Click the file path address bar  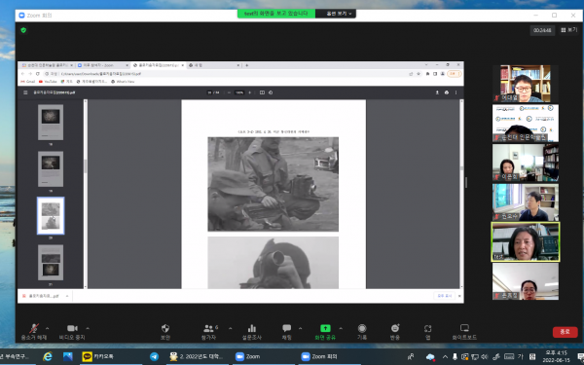click(x=224, y=74)
